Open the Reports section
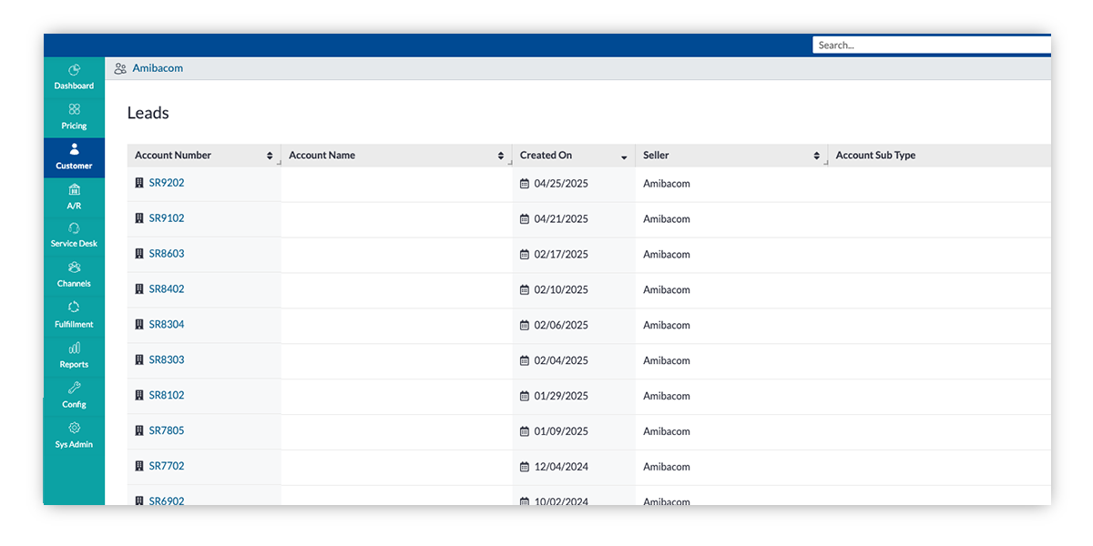The width and height of the screenshot is (1093, 546). [74, 355]
